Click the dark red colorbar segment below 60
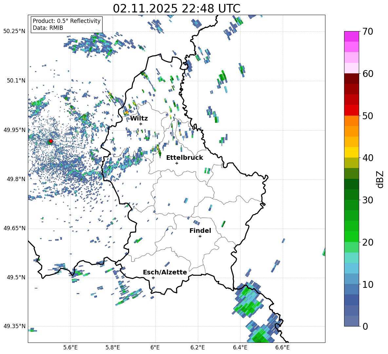Screen dimensions: 388x354 click(x=352, y=79)
